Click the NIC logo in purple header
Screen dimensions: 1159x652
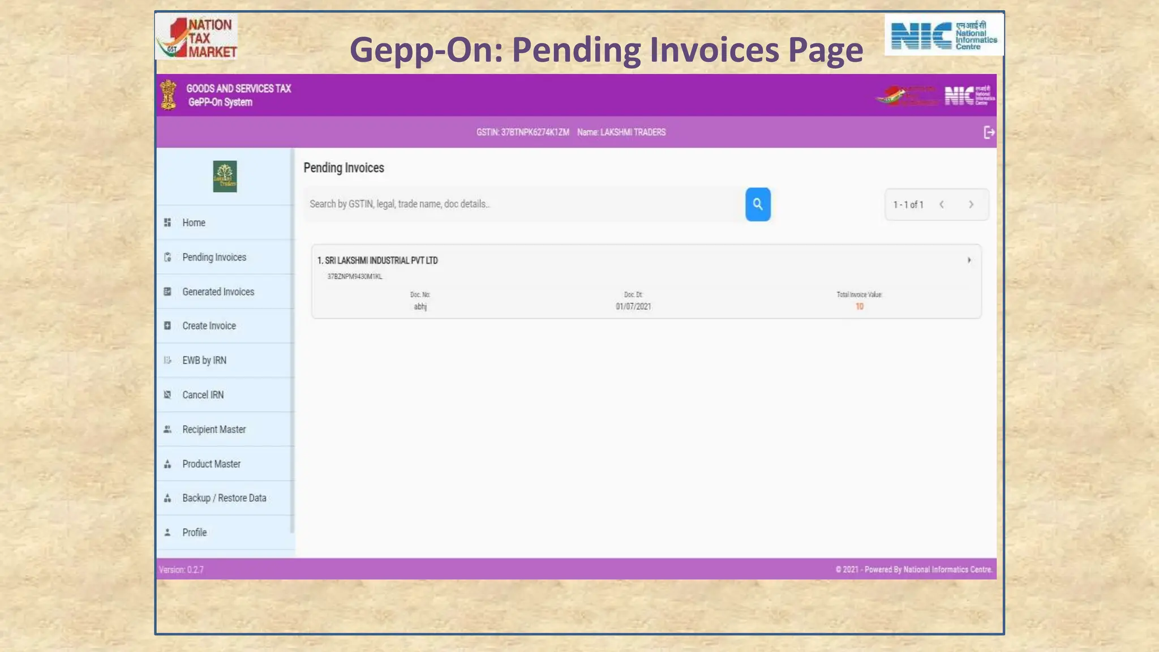tap(969, 95)
